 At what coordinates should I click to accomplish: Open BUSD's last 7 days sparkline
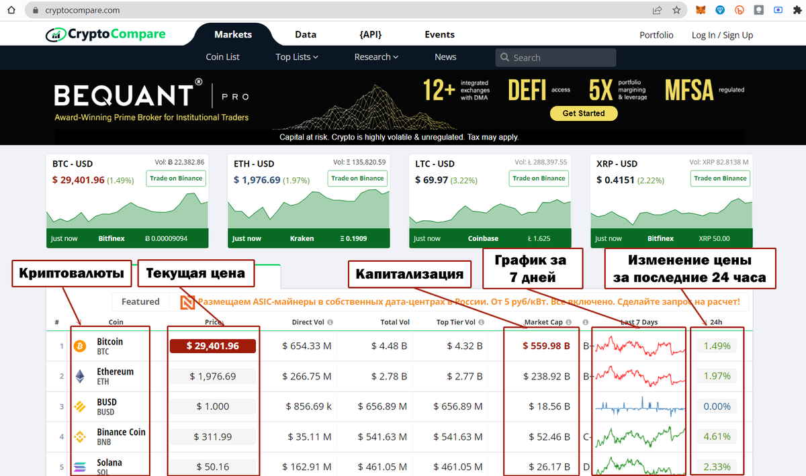[x=640, y=407]
